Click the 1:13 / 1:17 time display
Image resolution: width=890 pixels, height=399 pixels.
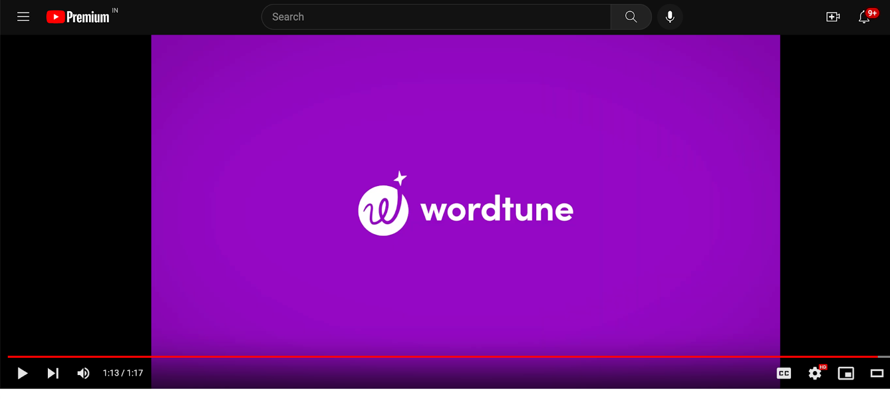(123, 373)
